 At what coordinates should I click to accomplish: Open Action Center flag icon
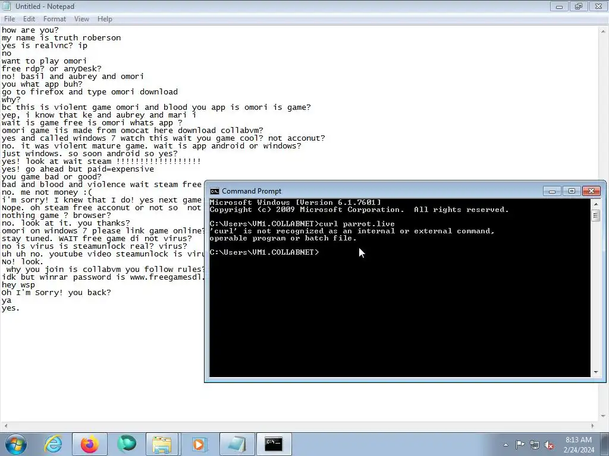(x=520, y=445)
